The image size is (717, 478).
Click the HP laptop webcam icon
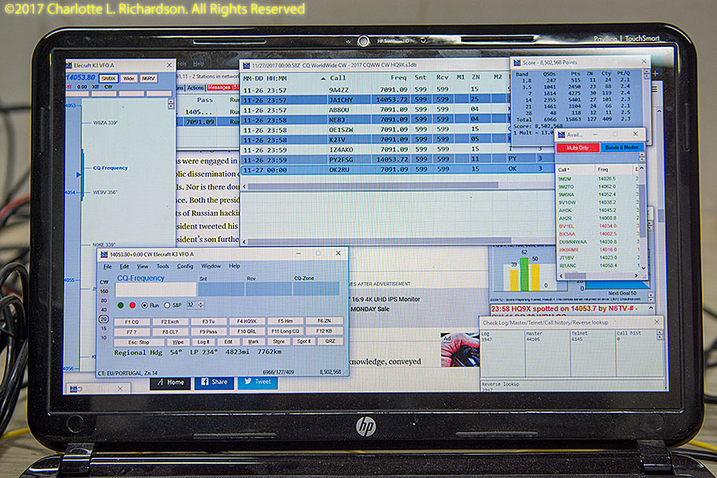point(363,41)
